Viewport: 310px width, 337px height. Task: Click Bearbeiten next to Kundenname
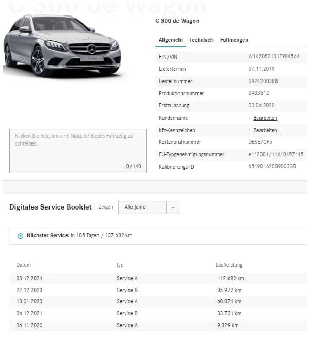click(265, 118)
